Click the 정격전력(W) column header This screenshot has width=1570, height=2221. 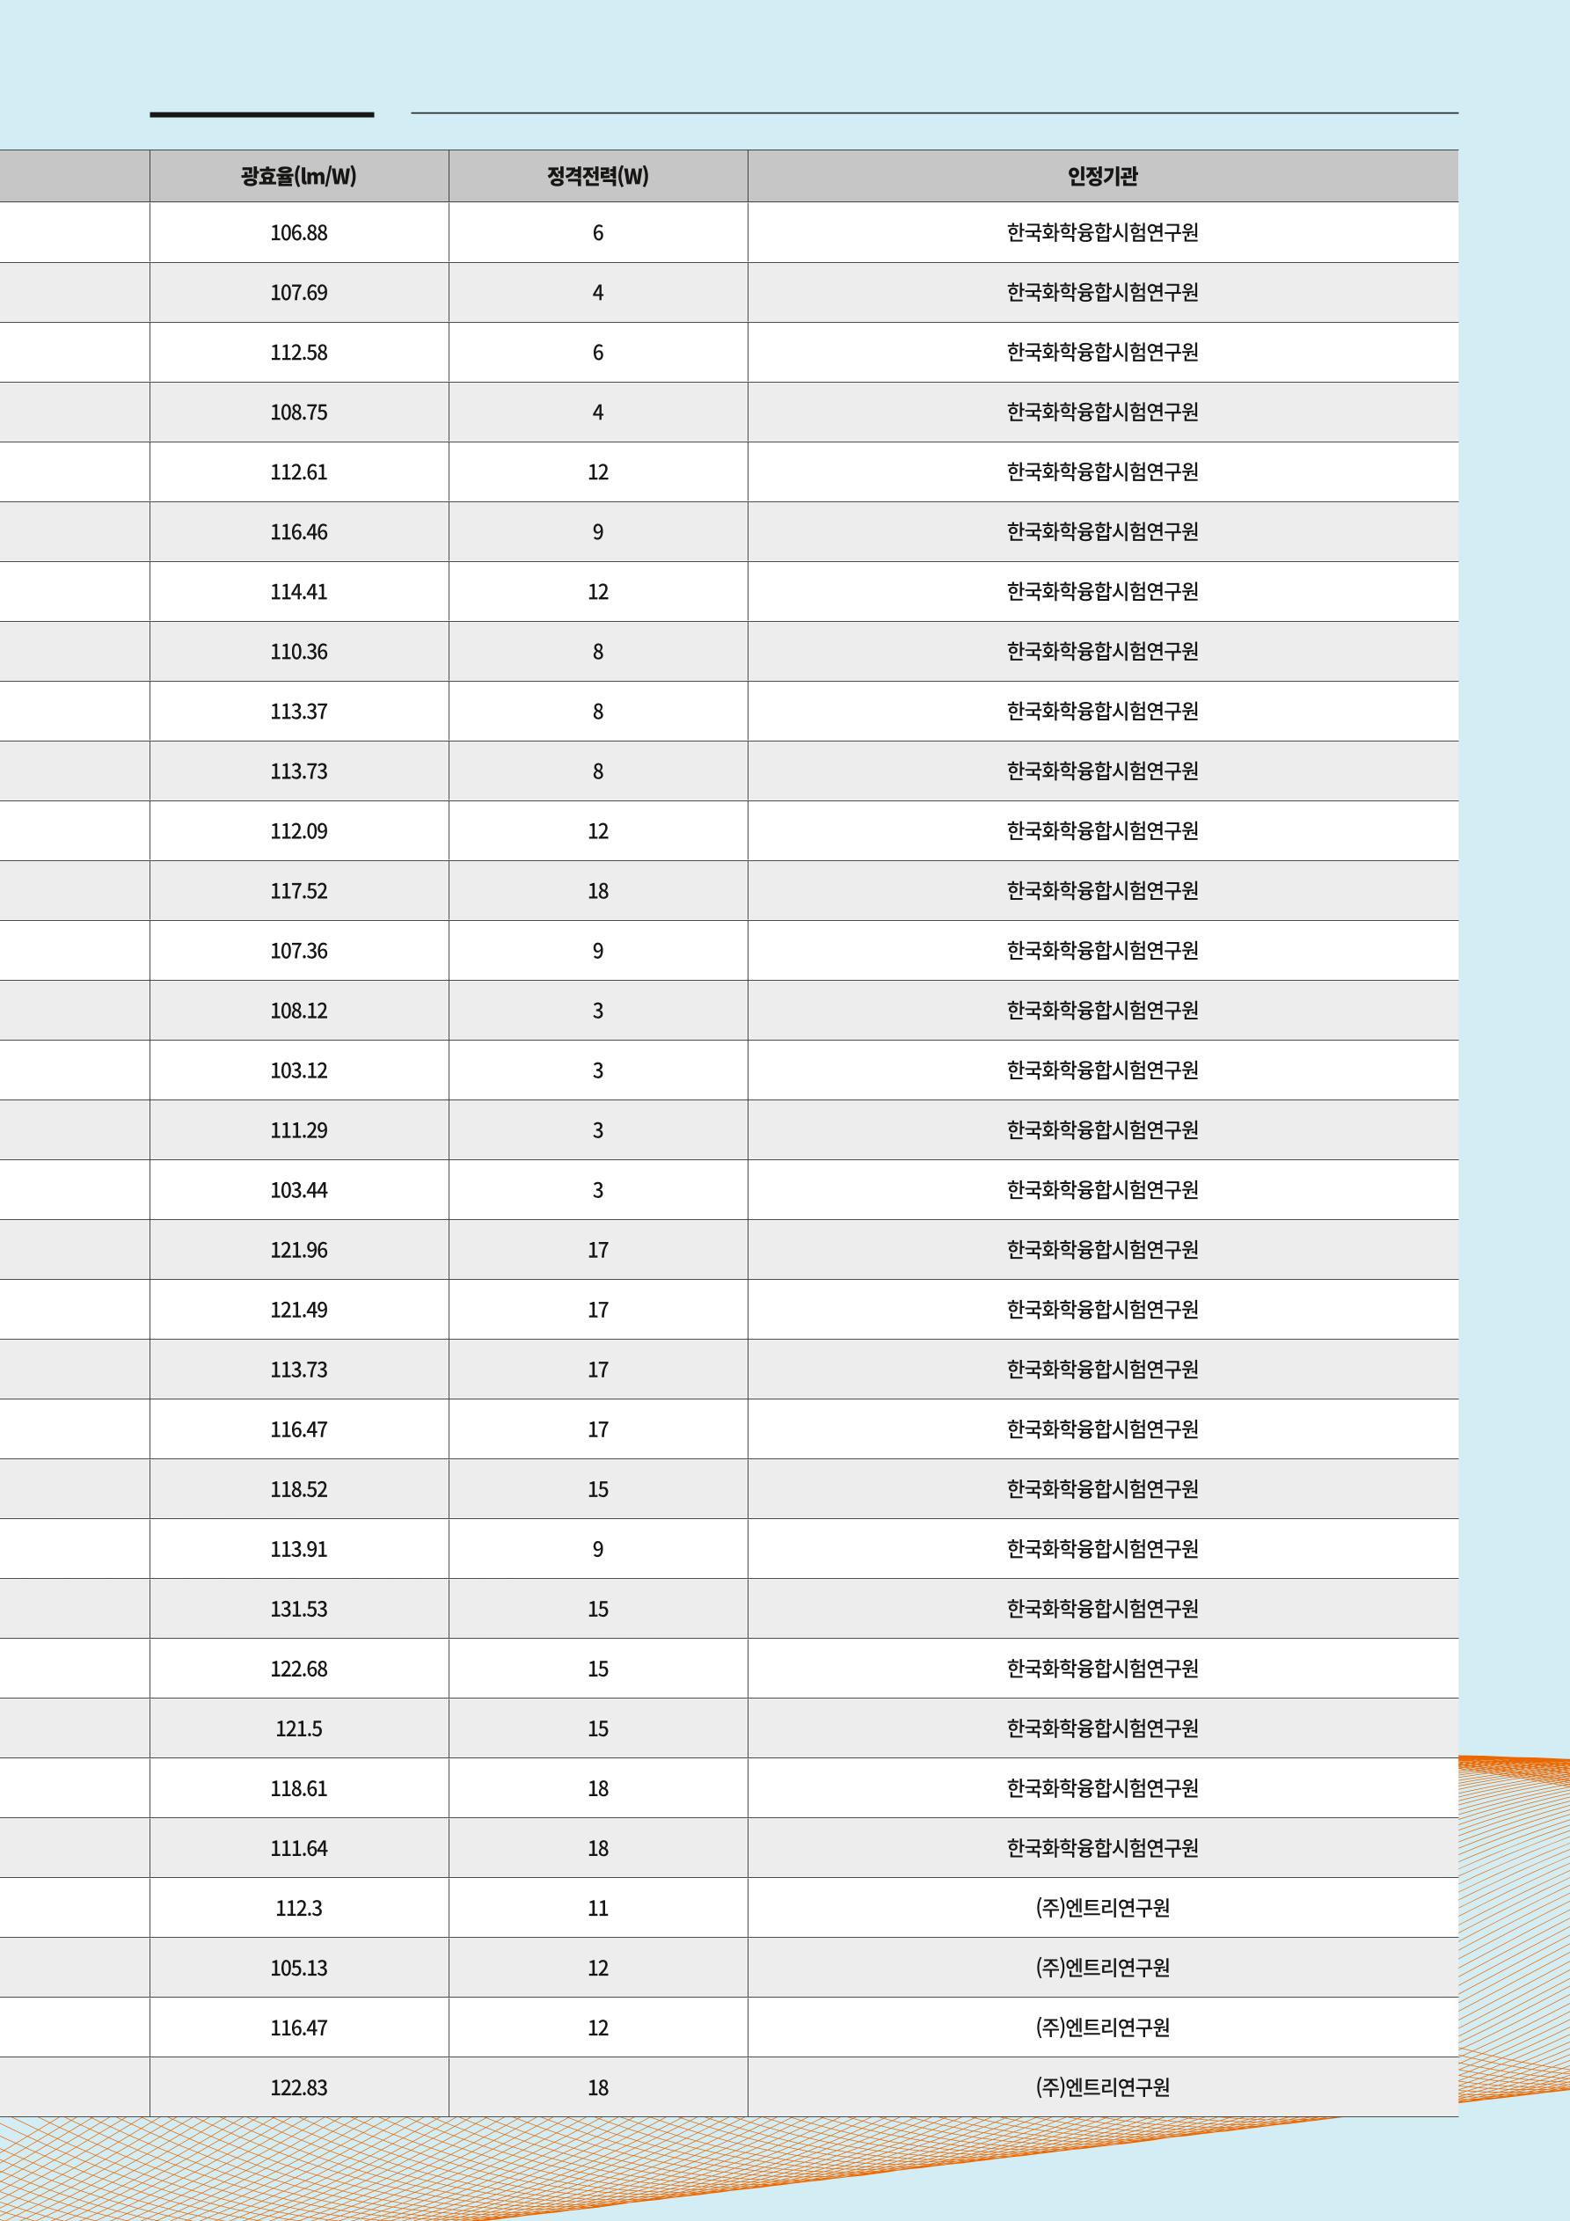[598, 176]
